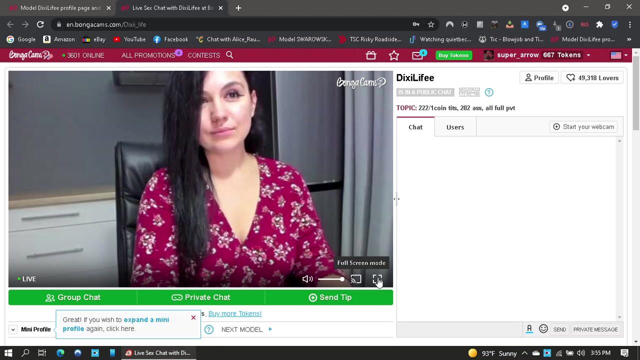Image resolution: width=640 pixels, height=360 pixels.
Task: Switch to Model DixiLifee profile page tab
Action: 58,8
